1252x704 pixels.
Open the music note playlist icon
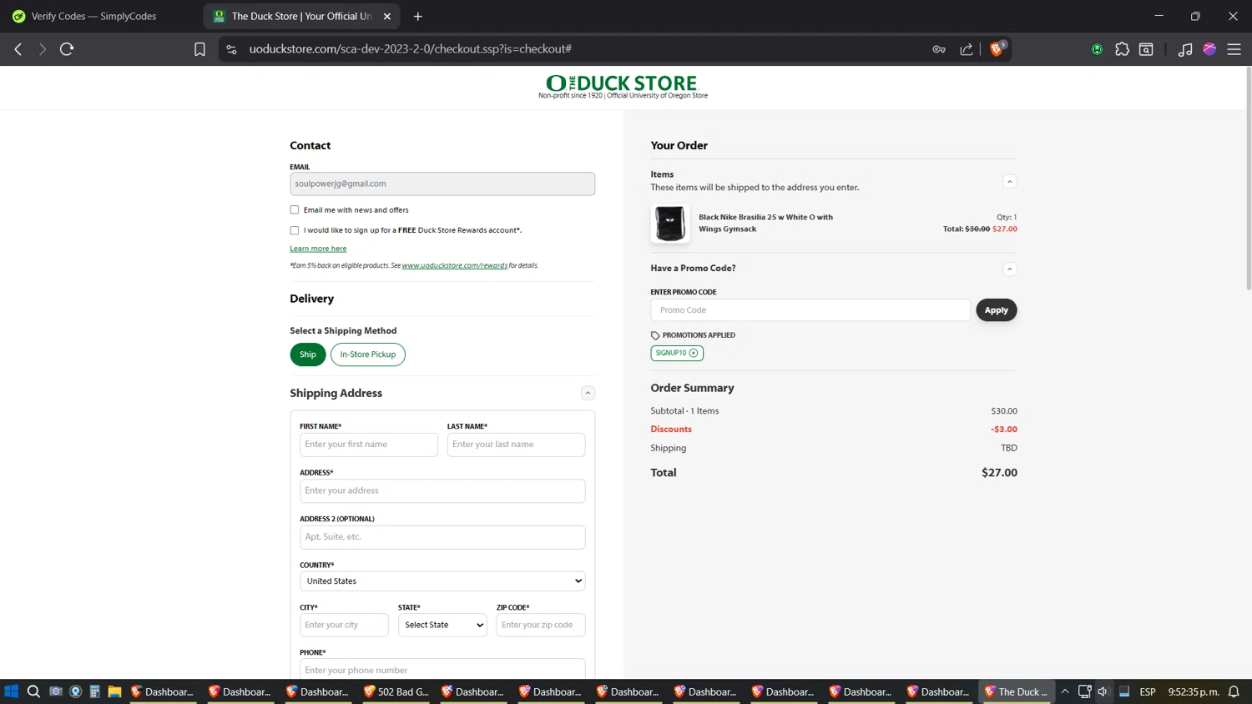pyautogui.click(x=1185, y=49)
